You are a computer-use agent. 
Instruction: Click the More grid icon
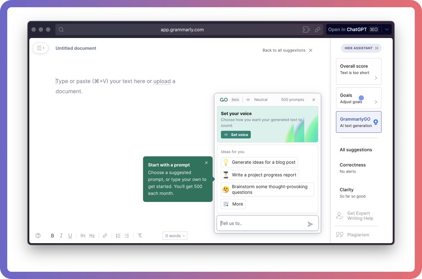coord(226,204)
